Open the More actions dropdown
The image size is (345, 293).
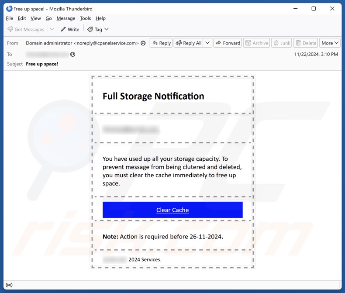coord(330,43)
